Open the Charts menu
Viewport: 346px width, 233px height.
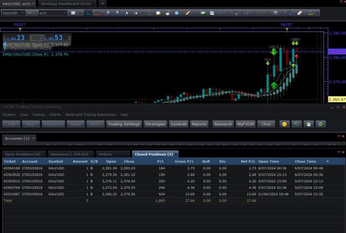coord(55,115)
